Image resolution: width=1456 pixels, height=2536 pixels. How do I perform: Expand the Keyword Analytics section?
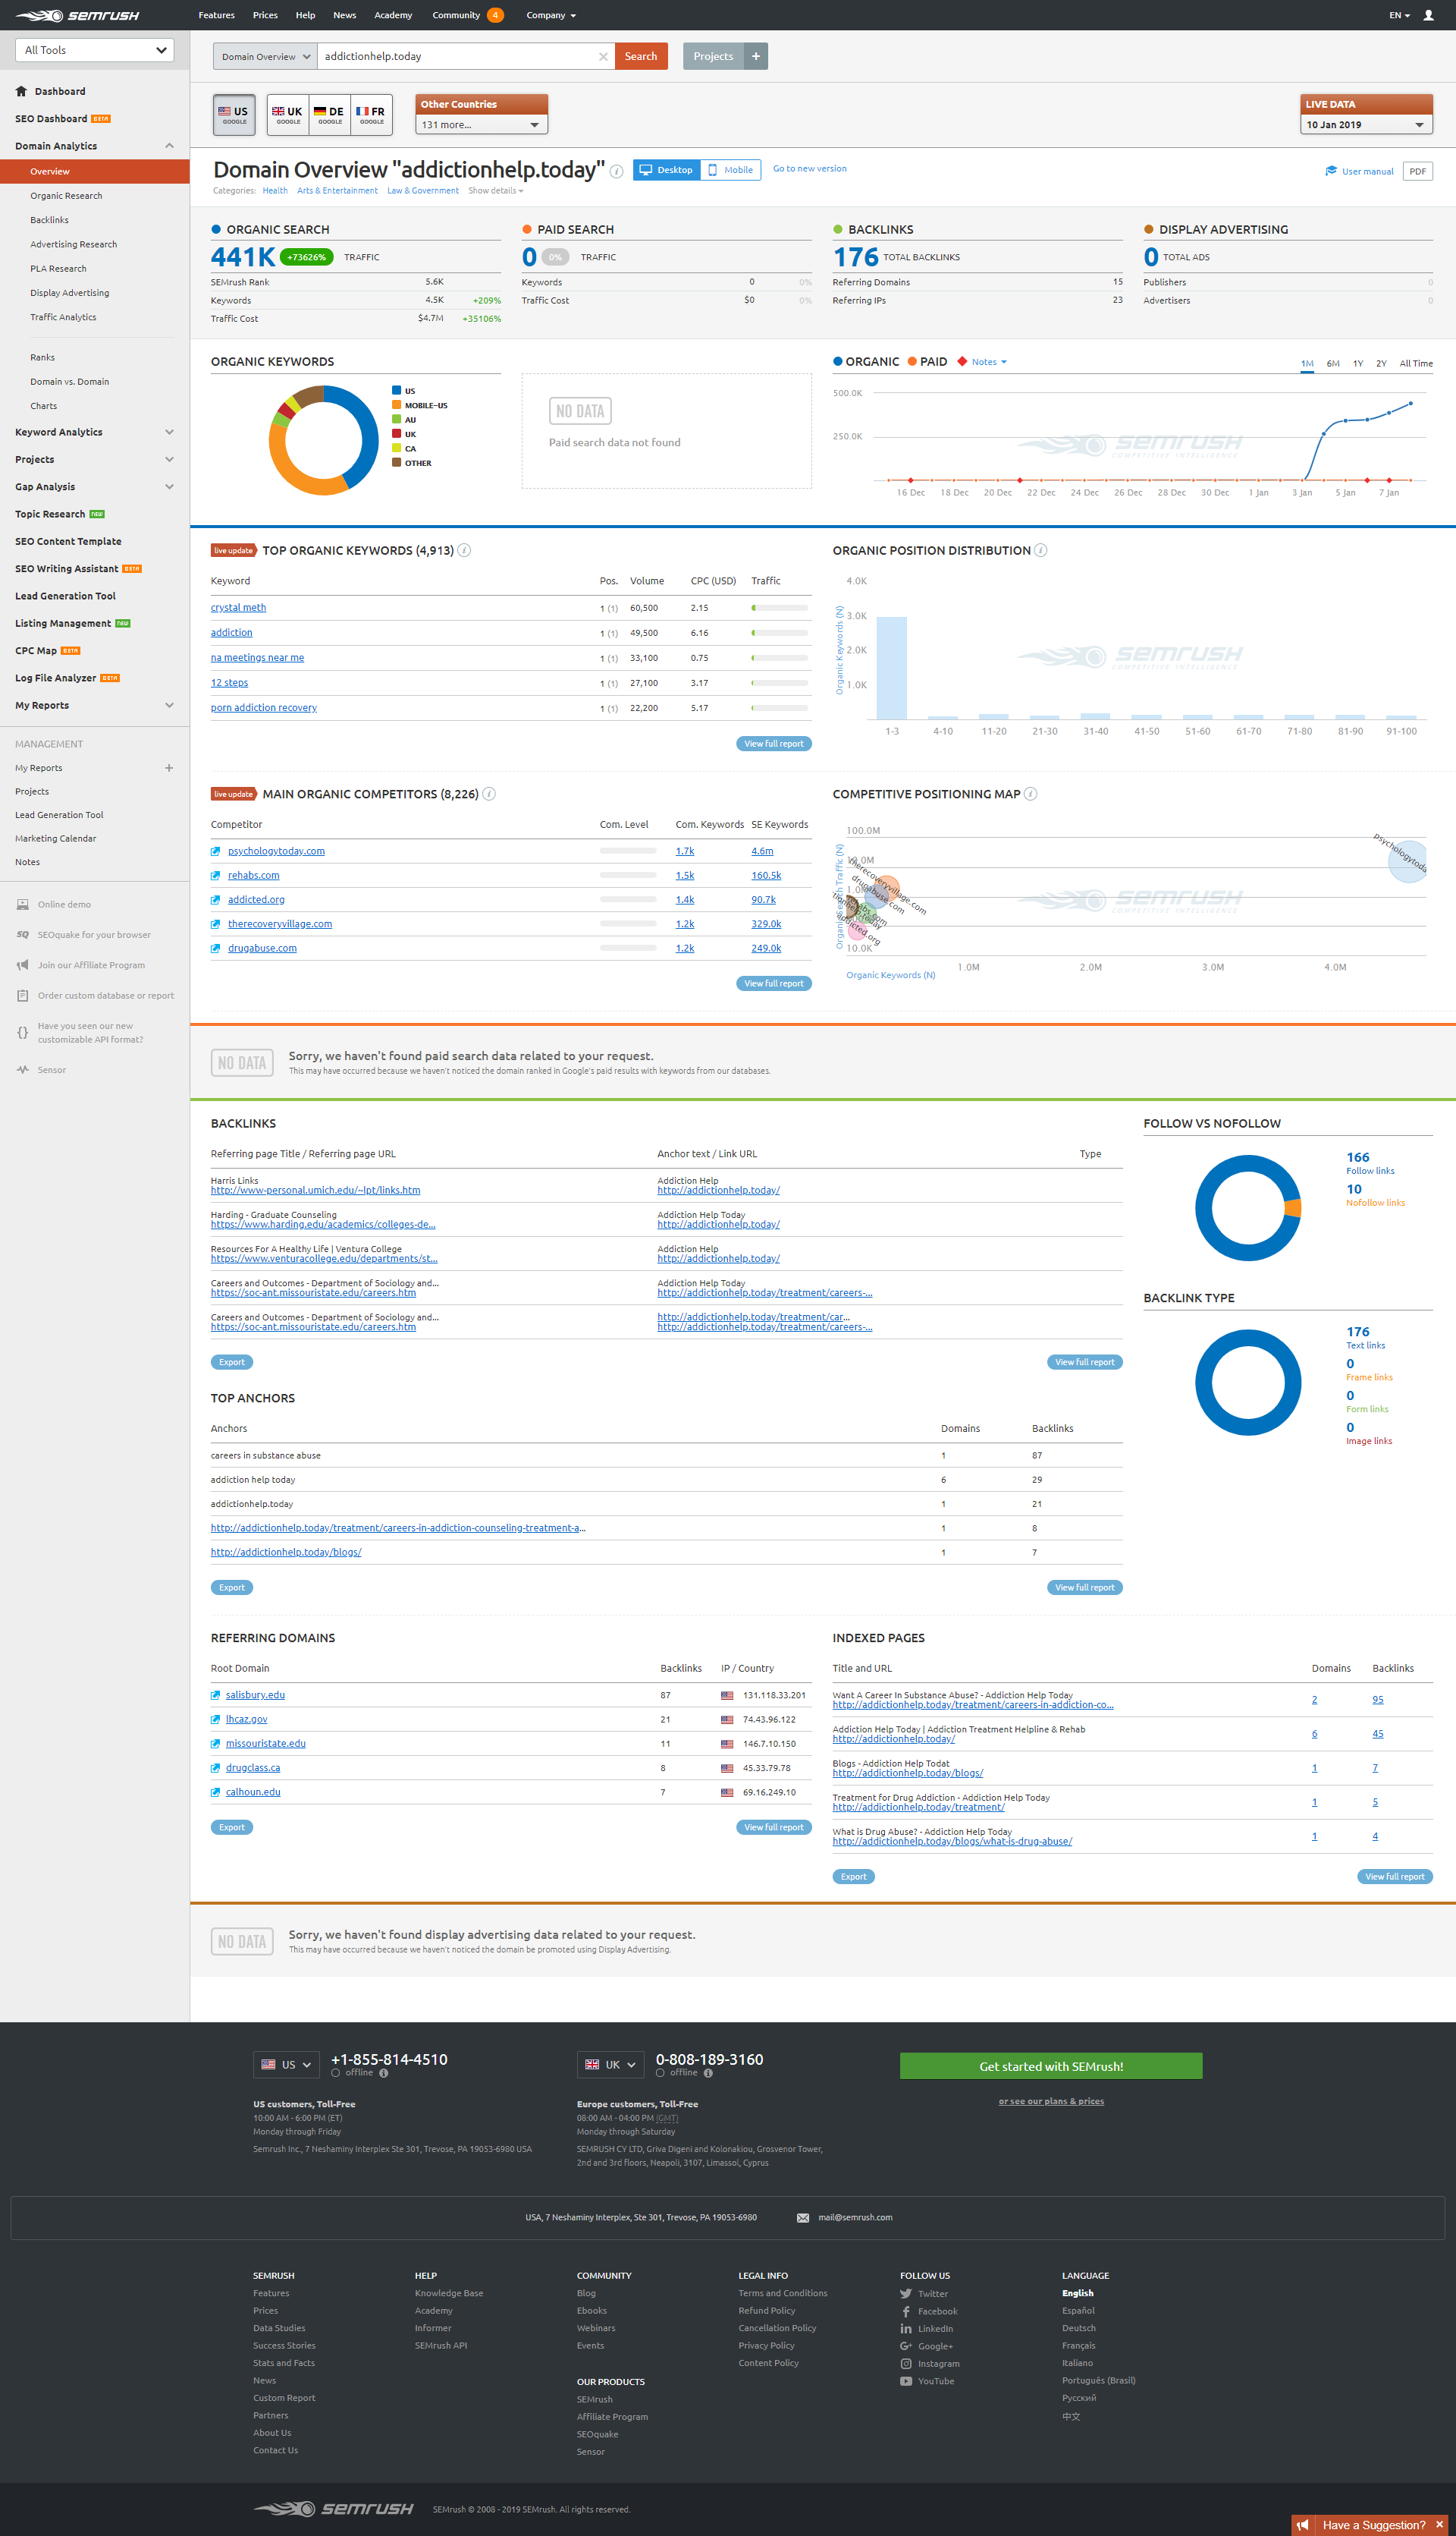169,433
